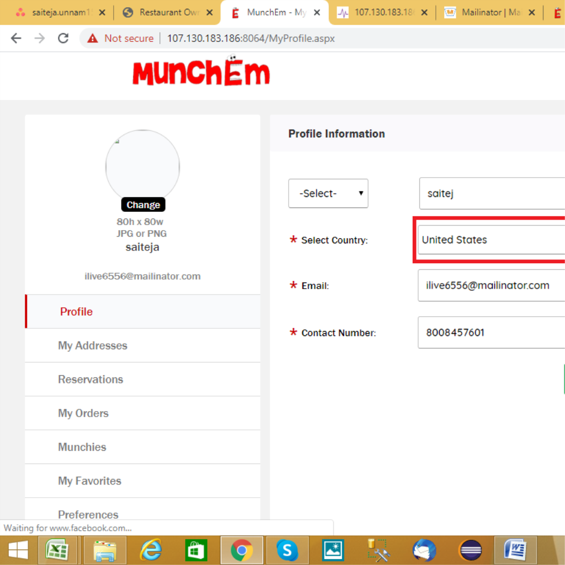565x565 pixels.
Task: Open Excel from the taskbar
Action: [57, 550]
